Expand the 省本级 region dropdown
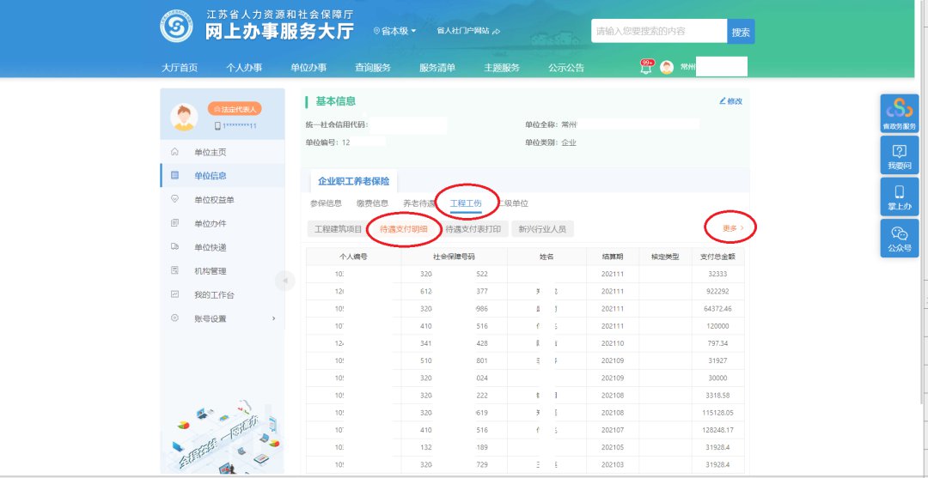The width and height of the screenshot is (928, 478). (395, 31)
